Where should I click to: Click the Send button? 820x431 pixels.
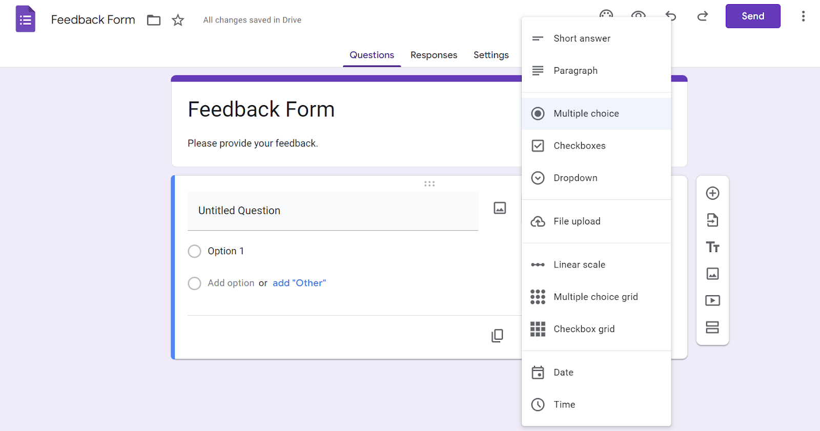pos(753,16)
